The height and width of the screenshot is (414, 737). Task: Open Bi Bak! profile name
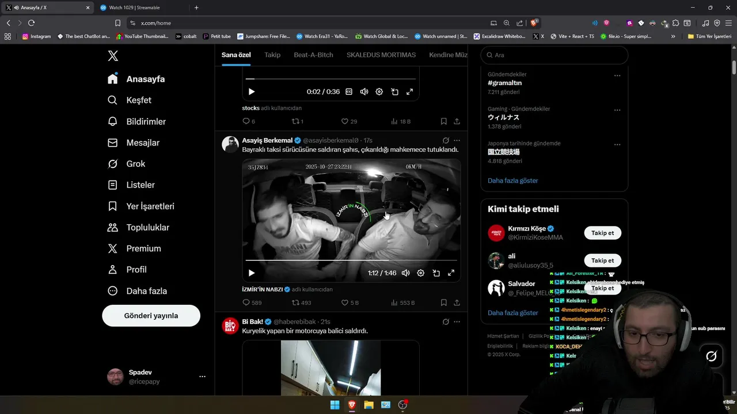point(252,321)
